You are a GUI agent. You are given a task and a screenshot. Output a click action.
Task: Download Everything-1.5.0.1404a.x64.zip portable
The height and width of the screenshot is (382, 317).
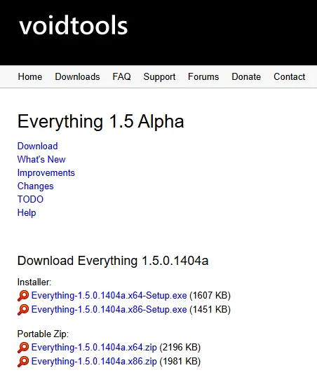[x=94, y=347]
